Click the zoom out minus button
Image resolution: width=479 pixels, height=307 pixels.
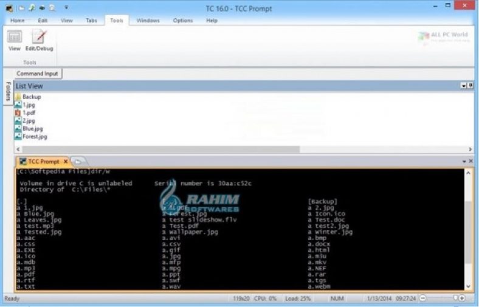(x=423, y=298)
